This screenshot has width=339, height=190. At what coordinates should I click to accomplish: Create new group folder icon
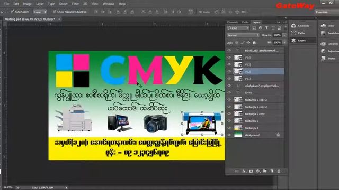pyautogui.click(x=265, y=171)
